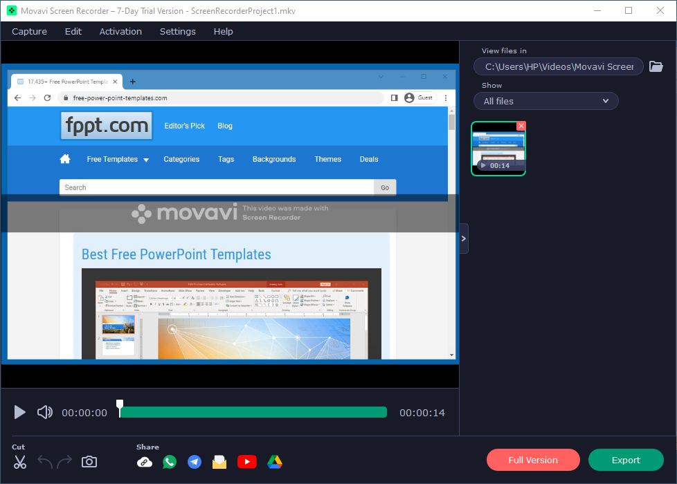Maximize the Movavi Screen Recorder window

coord(629,11)
